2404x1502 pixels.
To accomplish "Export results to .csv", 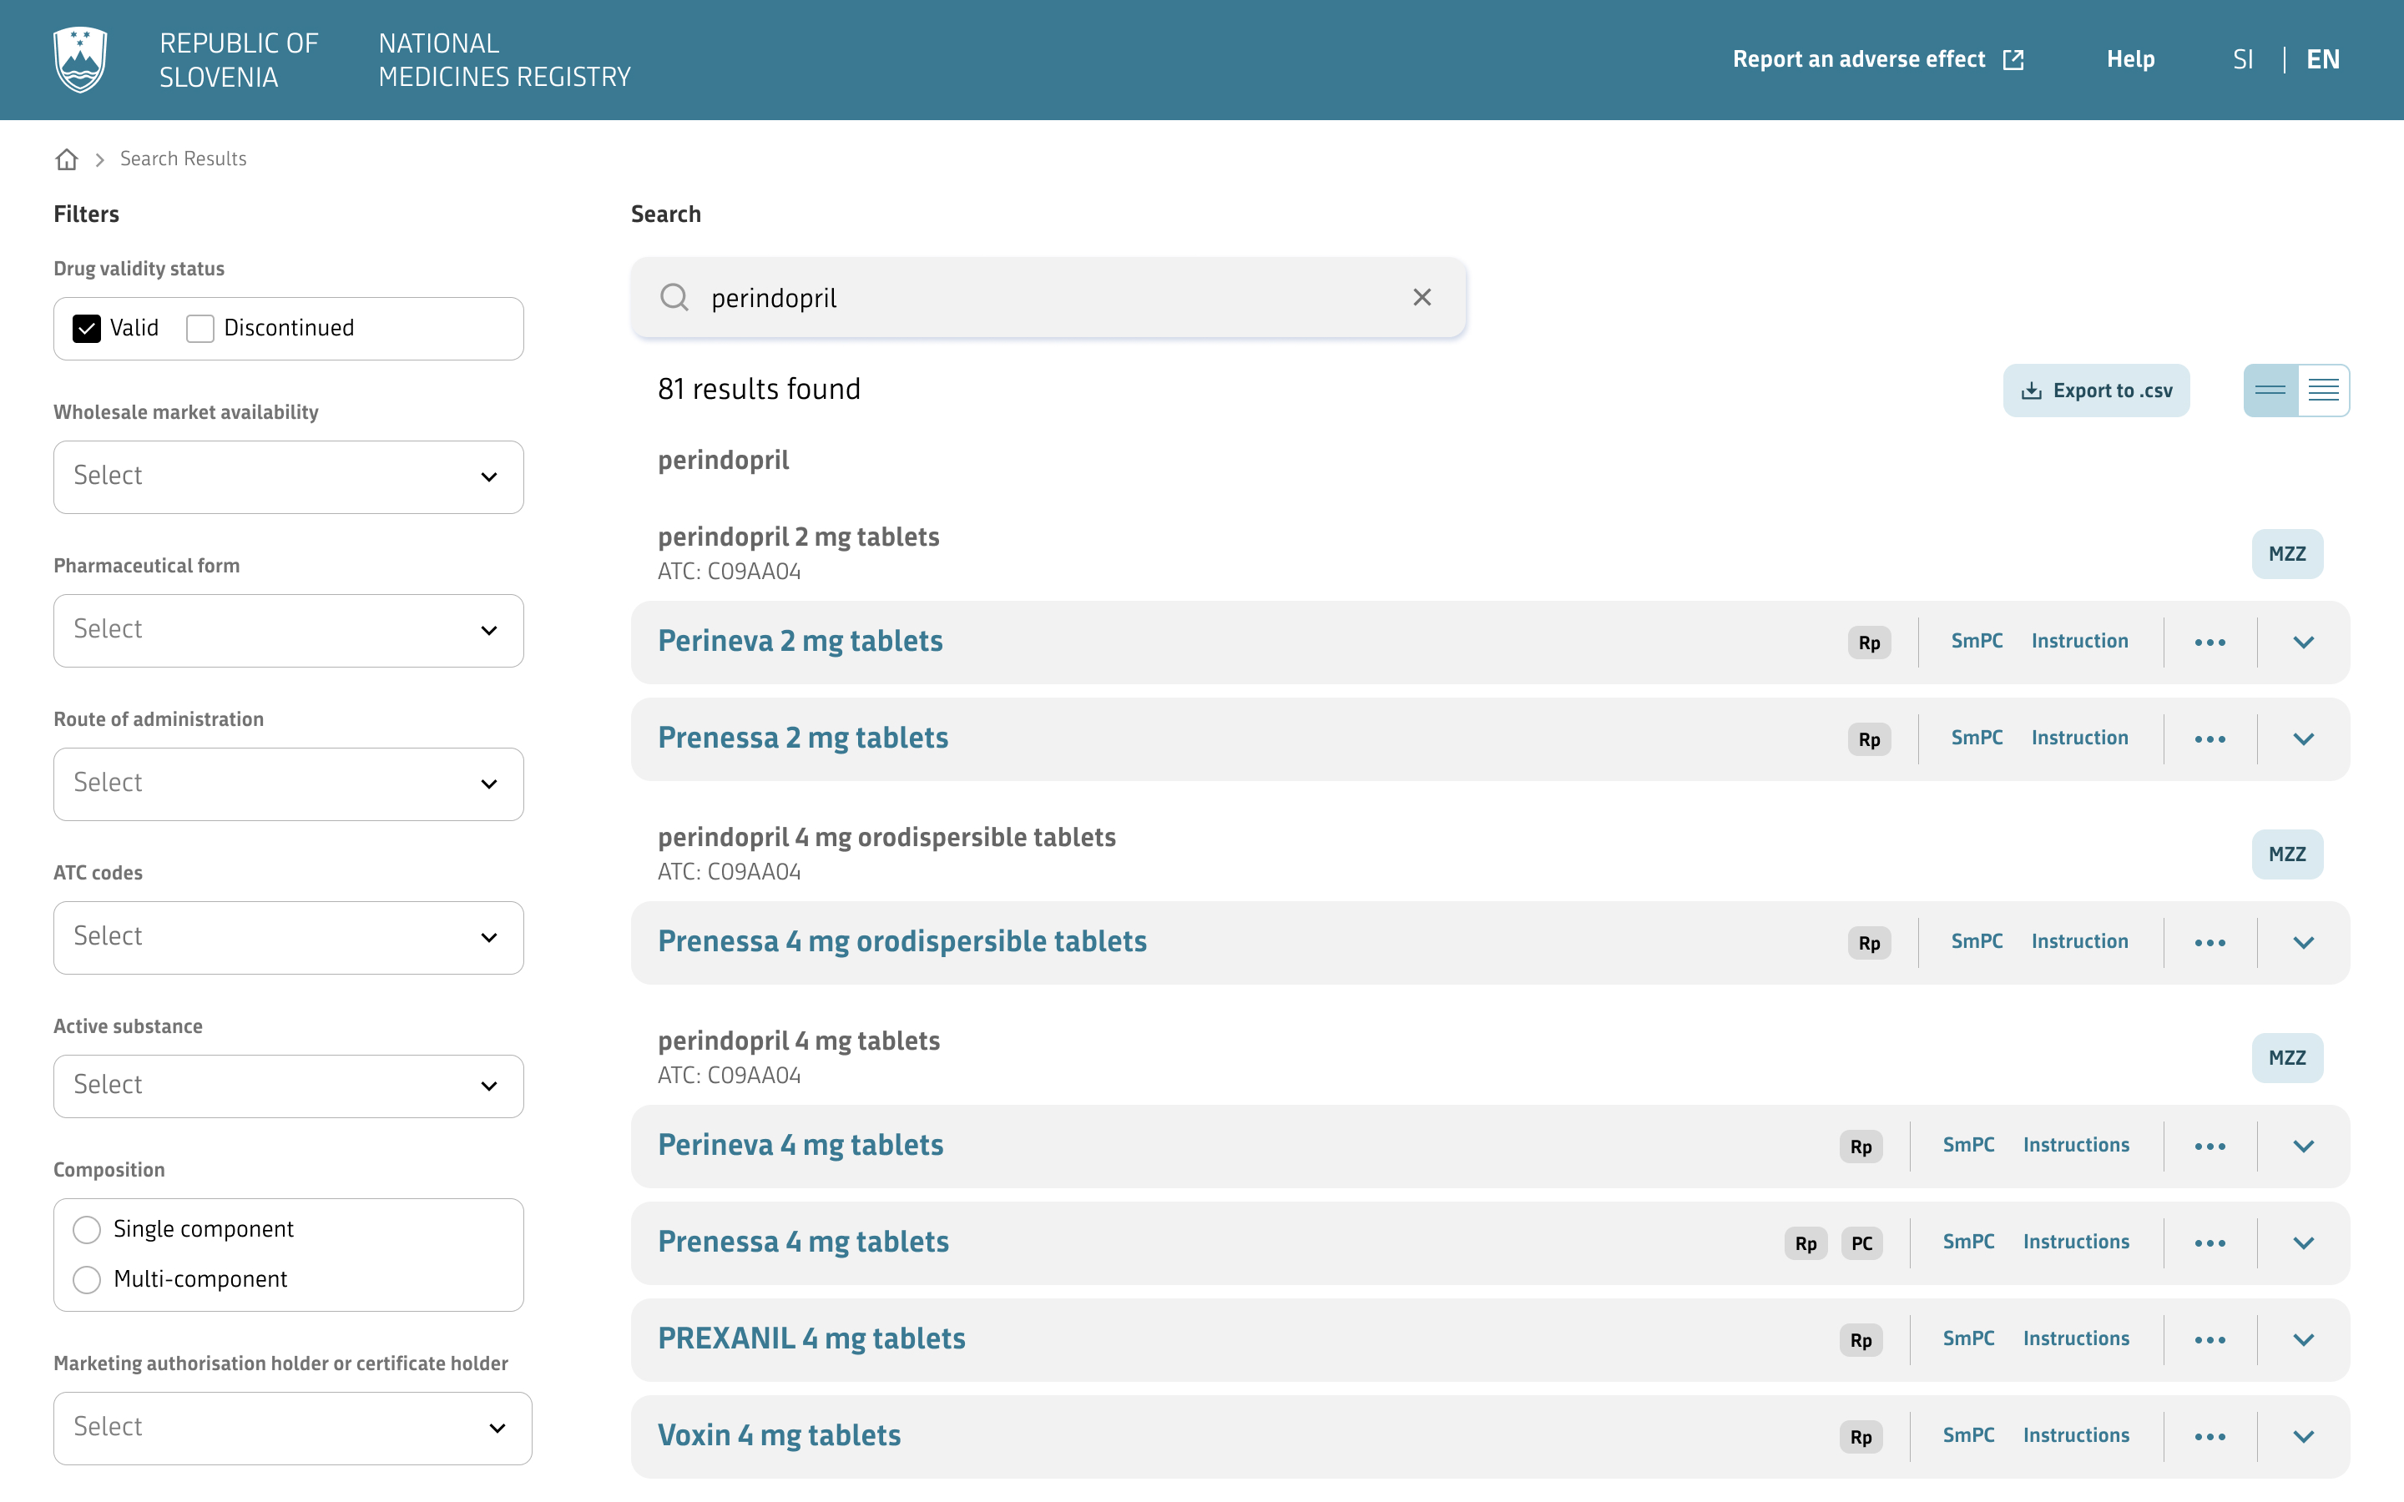I will coord(2096,391).
